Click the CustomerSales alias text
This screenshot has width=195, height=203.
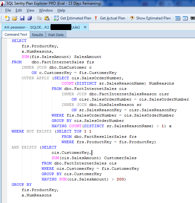[120, 158]
